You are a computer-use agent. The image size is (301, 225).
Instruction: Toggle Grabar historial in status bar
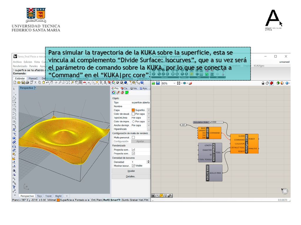tap(136, 200)
